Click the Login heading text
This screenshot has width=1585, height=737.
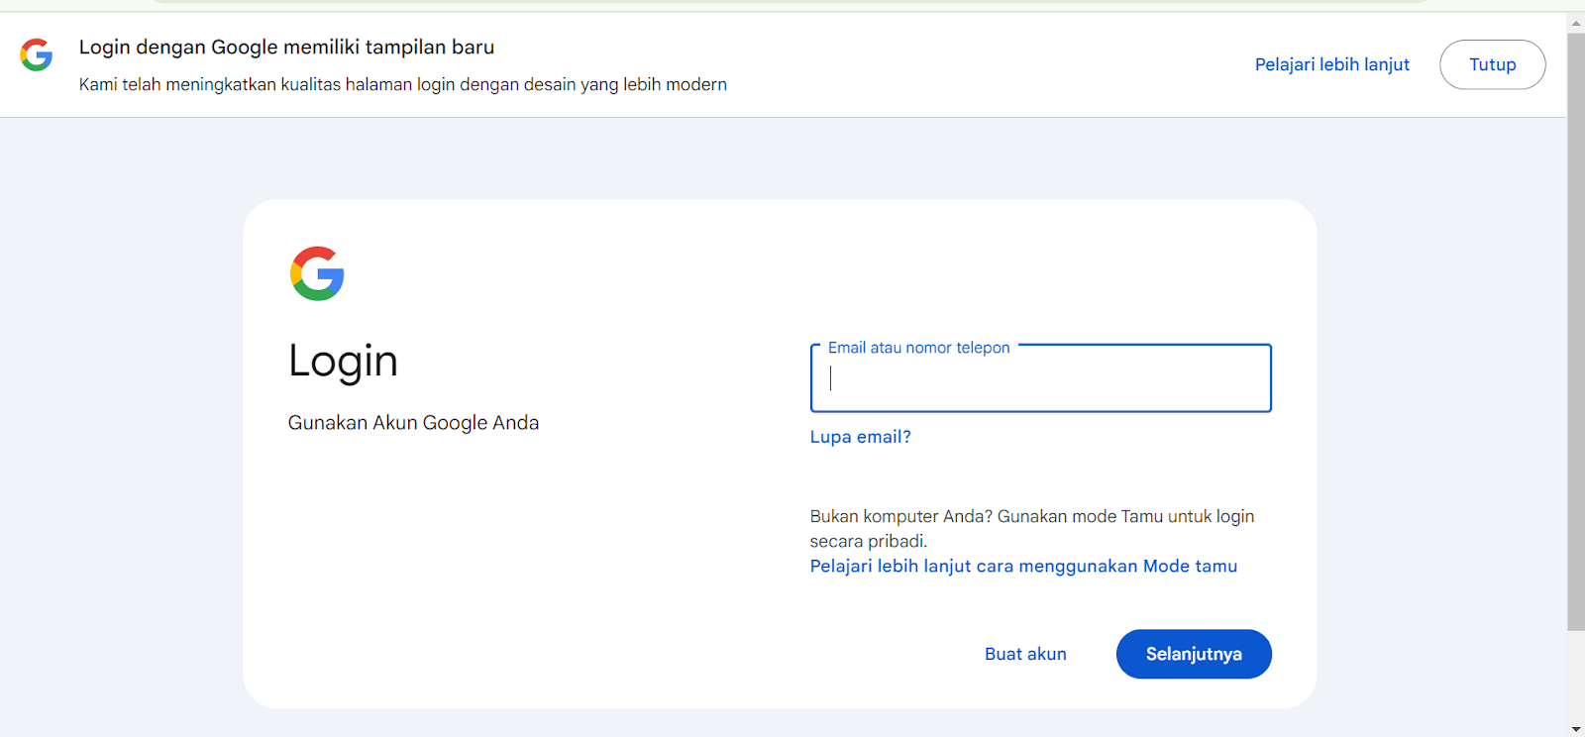[x=343, y=362]
